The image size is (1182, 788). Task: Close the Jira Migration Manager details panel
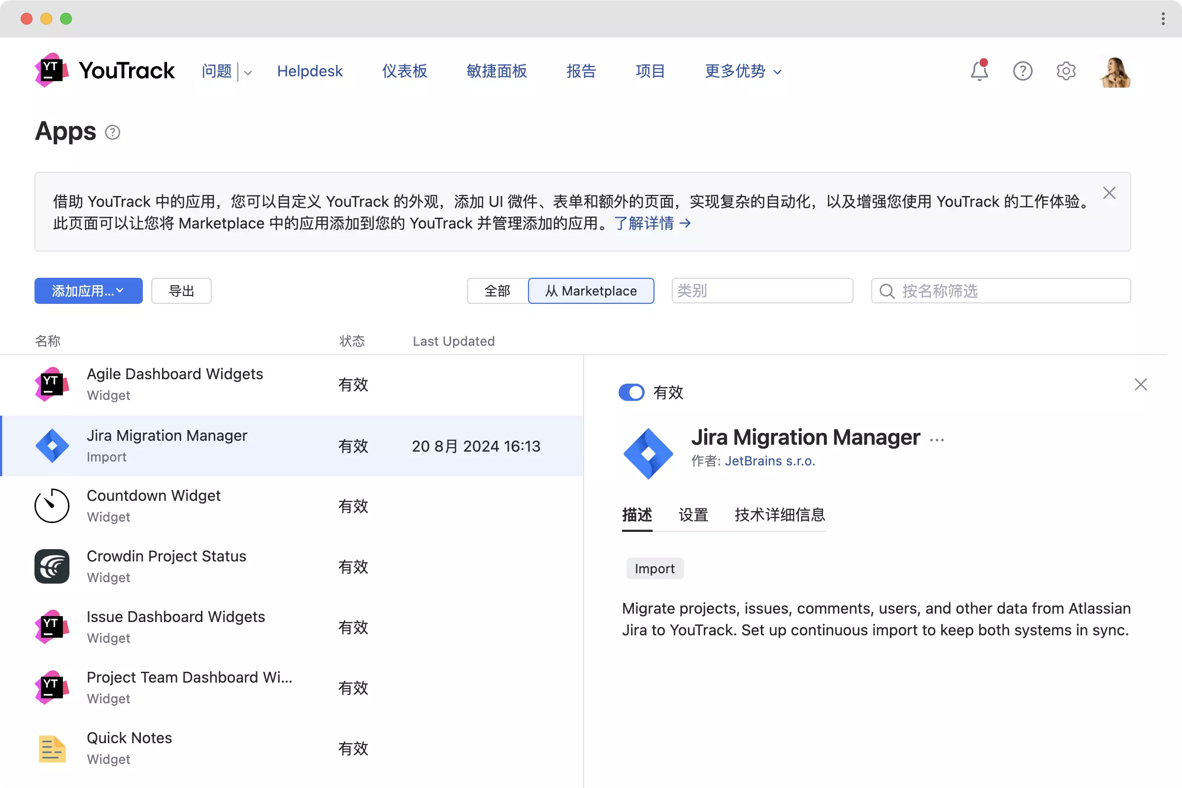click(x=1140, y=385)
